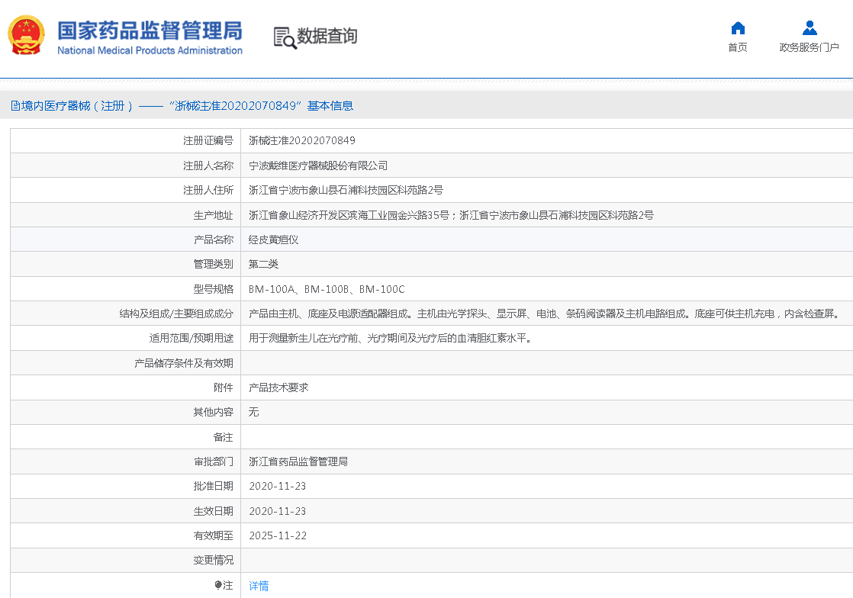Click the bullet icon beside 注
The image size is (853, 598).
click(x=218, y=585)
